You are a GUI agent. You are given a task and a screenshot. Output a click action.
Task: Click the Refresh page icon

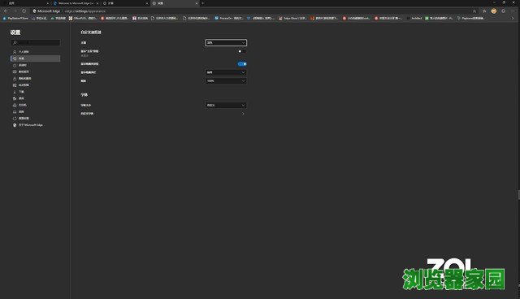point(24,11)
